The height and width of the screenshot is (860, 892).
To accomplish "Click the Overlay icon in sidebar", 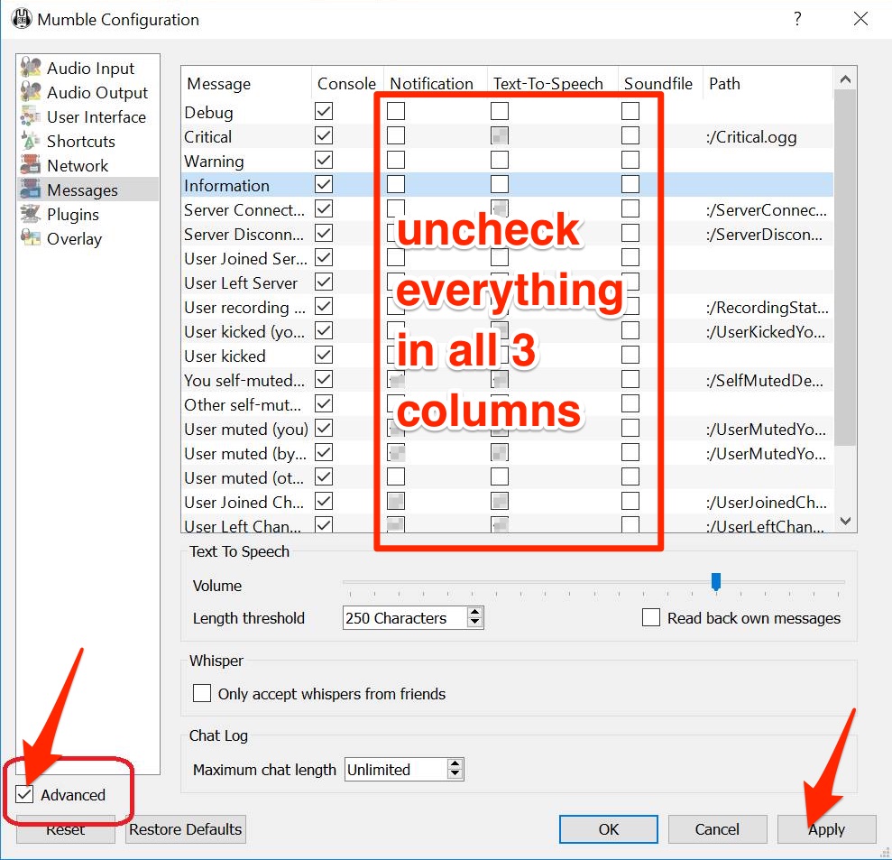I will point(31,238).
